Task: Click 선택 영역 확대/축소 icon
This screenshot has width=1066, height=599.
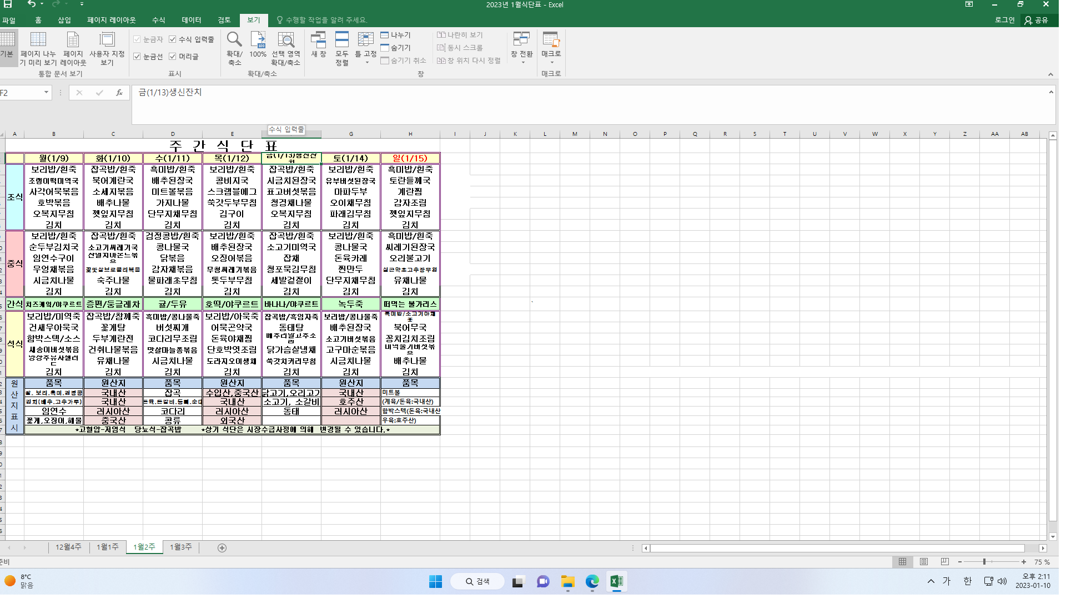Action: (285, 40)
